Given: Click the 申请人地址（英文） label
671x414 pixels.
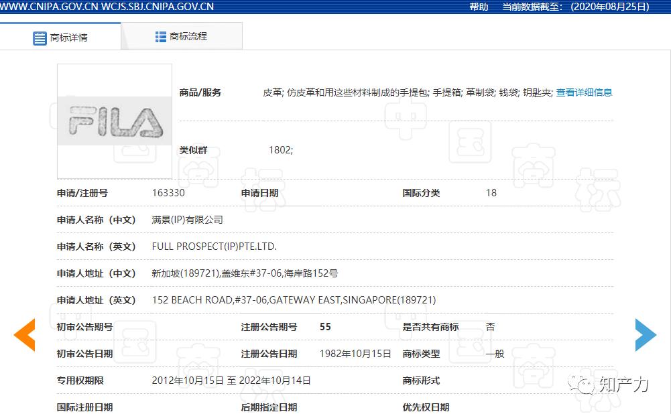Looking at the screenshot, I should [x=97, y=300].
